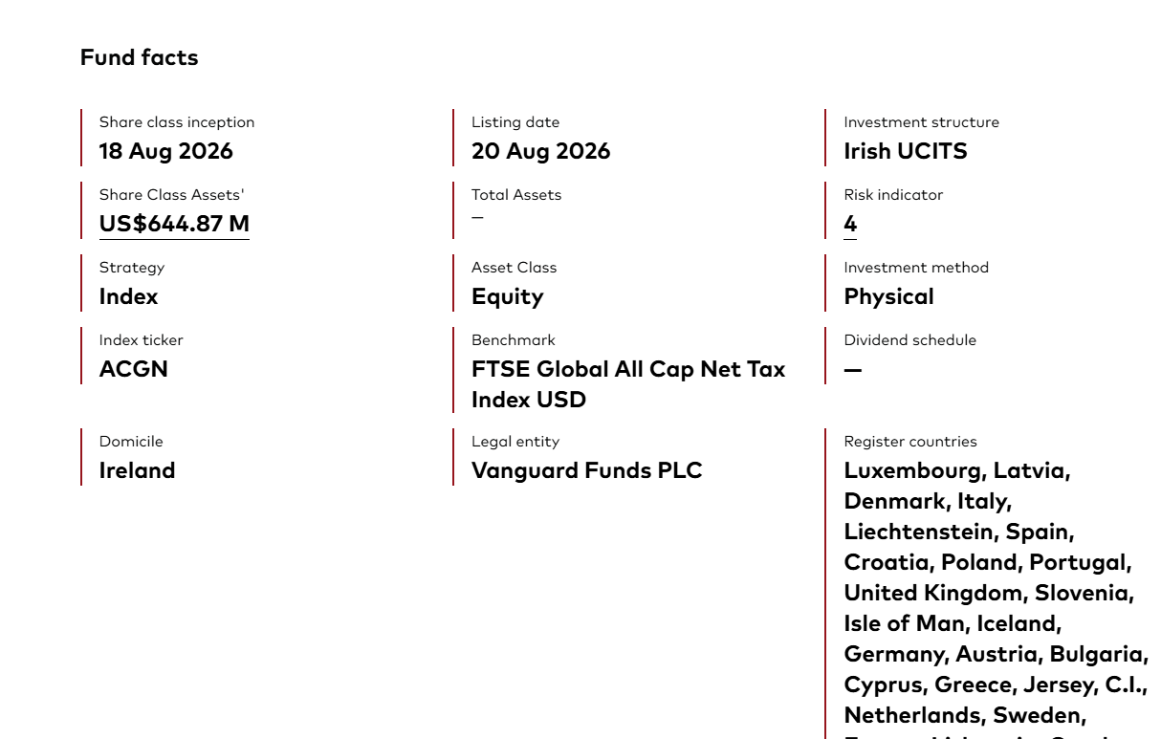The height and width of the screenshot is (739, 1161).
Task: Click the Total Assets label
Action: pos(516,195)
